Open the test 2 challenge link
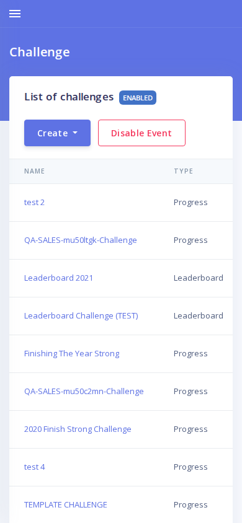This screenshot has width=242, height=523. pyautogui.click(x=34, y=203)
